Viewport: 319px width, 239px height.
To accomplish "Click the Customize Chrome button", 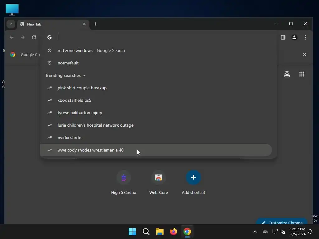I will (x=282, y=222).
